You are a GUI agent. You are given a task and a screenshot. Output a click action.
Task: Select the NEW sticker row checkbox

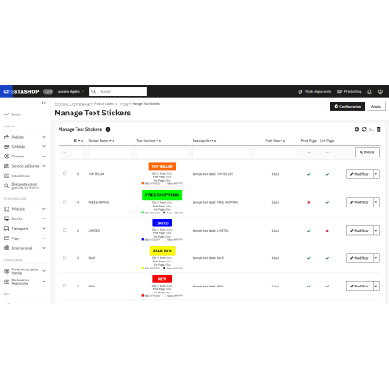pos(65,286)
